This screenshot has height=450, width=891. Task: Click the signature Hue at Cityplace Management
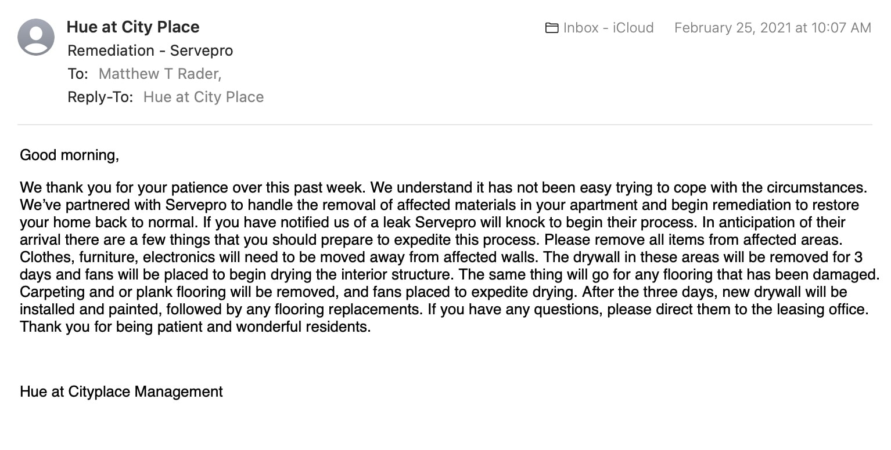121,391
